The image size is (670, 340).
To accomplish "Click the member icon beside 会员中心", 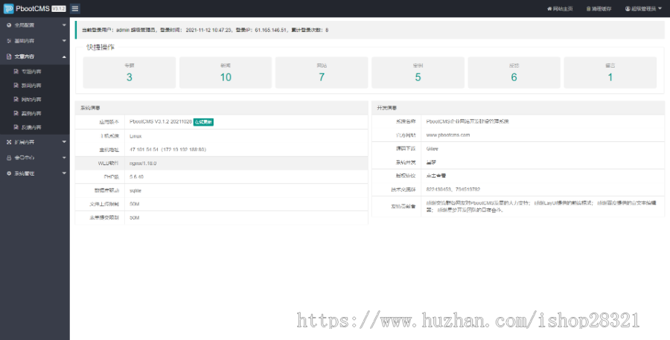I will [9, 158].
